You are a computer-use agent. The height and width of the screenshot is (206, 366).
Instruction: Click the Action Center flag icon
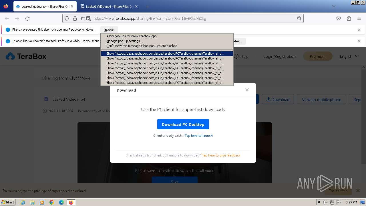click(x=339, y=202)
